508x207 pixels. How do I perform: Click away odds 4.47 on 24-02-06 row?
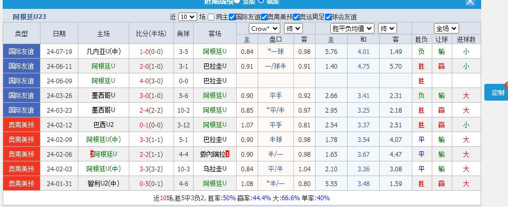(x=395, y=155)
